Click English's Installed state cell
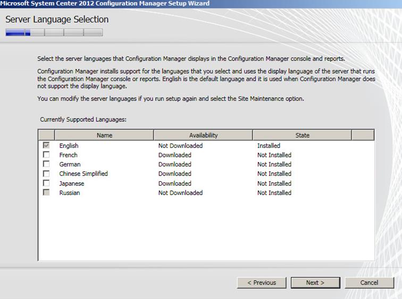This screenshot has height=299, width=402. click(269, 146)
